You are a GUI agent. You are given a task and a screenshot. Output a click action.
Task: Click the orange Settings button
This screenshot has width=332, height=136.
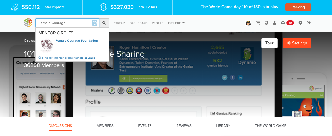(x=297, y=43)
